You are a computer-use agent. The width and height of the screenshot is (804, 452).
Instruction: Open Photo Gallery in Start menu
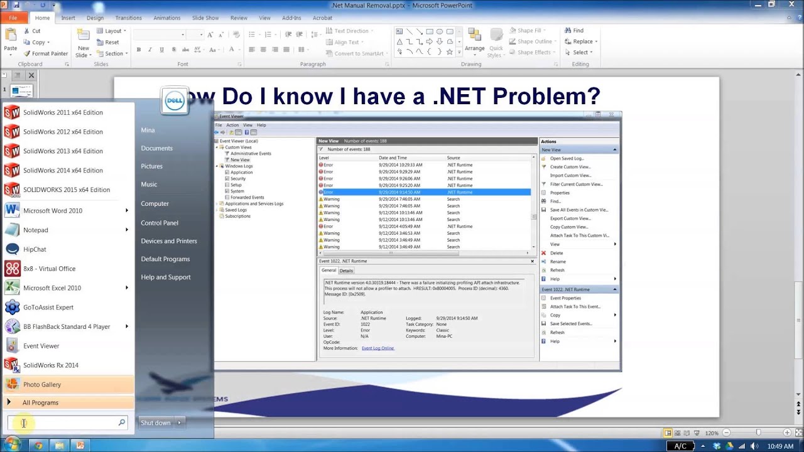(68, 384)
